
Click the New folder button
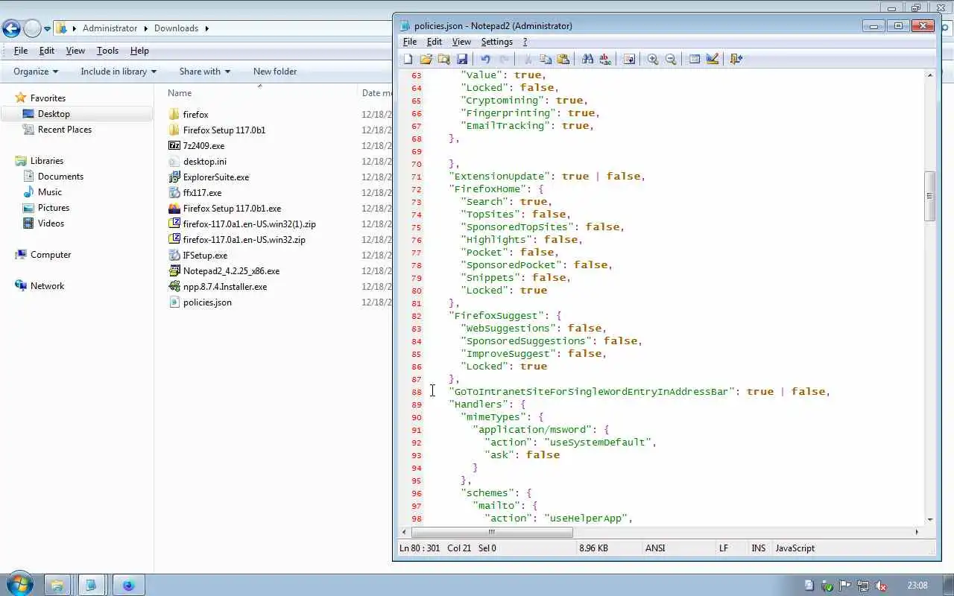pos(275,72)
